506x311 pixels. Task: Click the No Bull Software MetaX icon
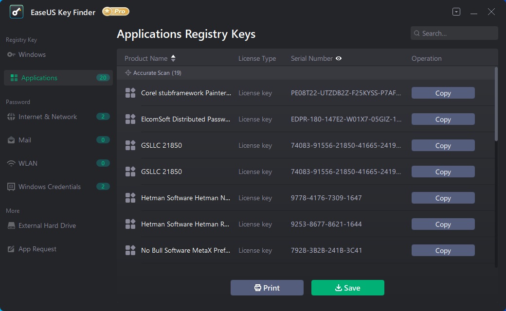[130, 250]
